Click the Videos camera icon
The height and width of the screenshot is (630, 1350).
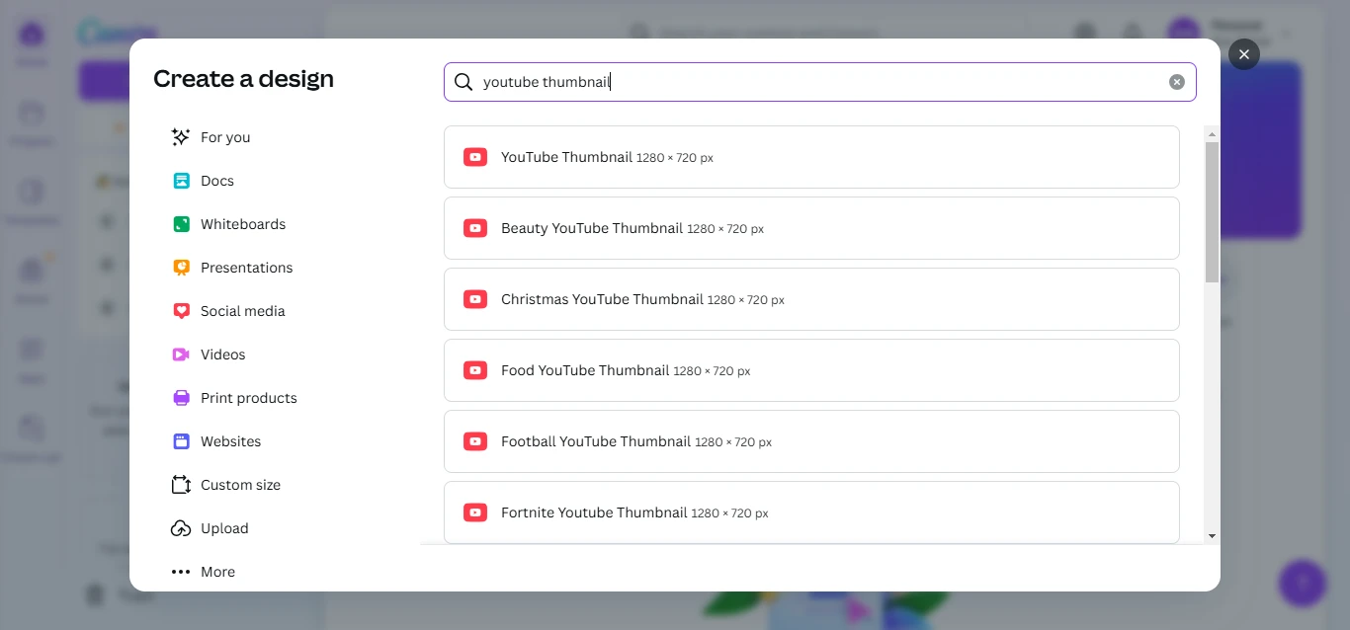[181, 354]
